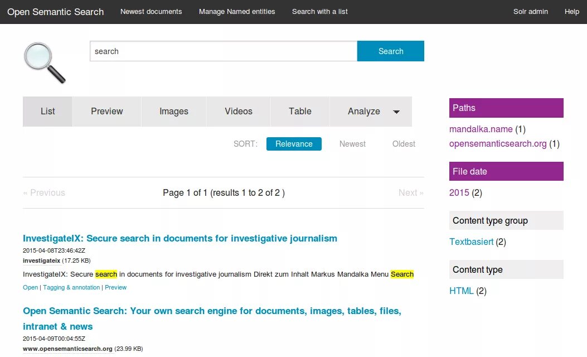Filter content type HTML

[461, 291]
